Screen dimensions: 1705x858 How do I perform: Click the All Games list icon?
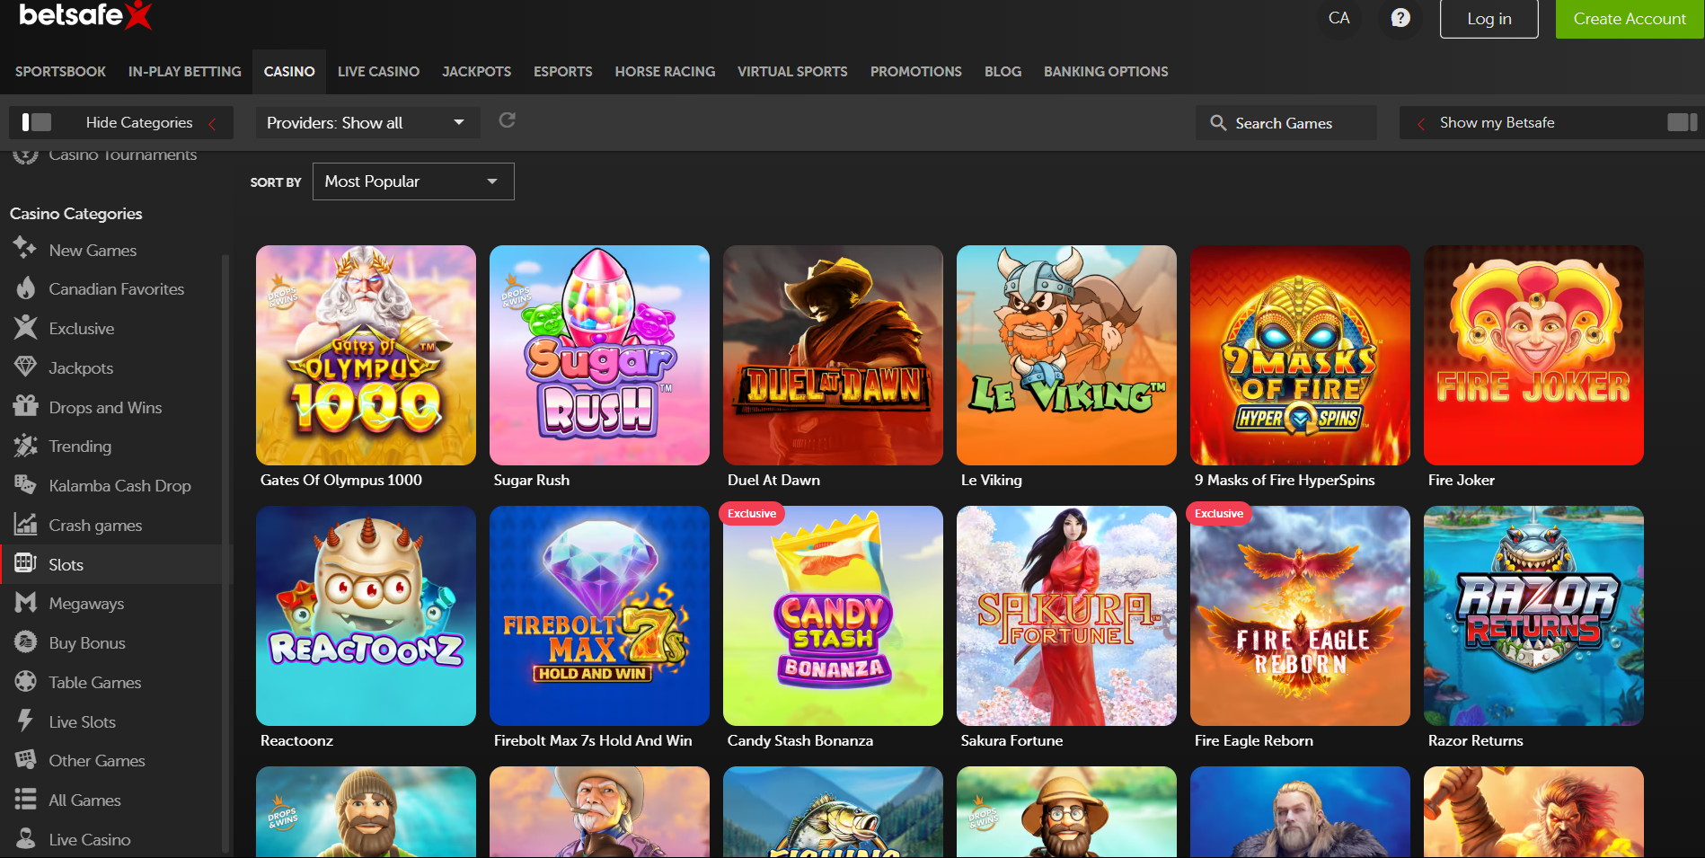(x=25, y=800)
